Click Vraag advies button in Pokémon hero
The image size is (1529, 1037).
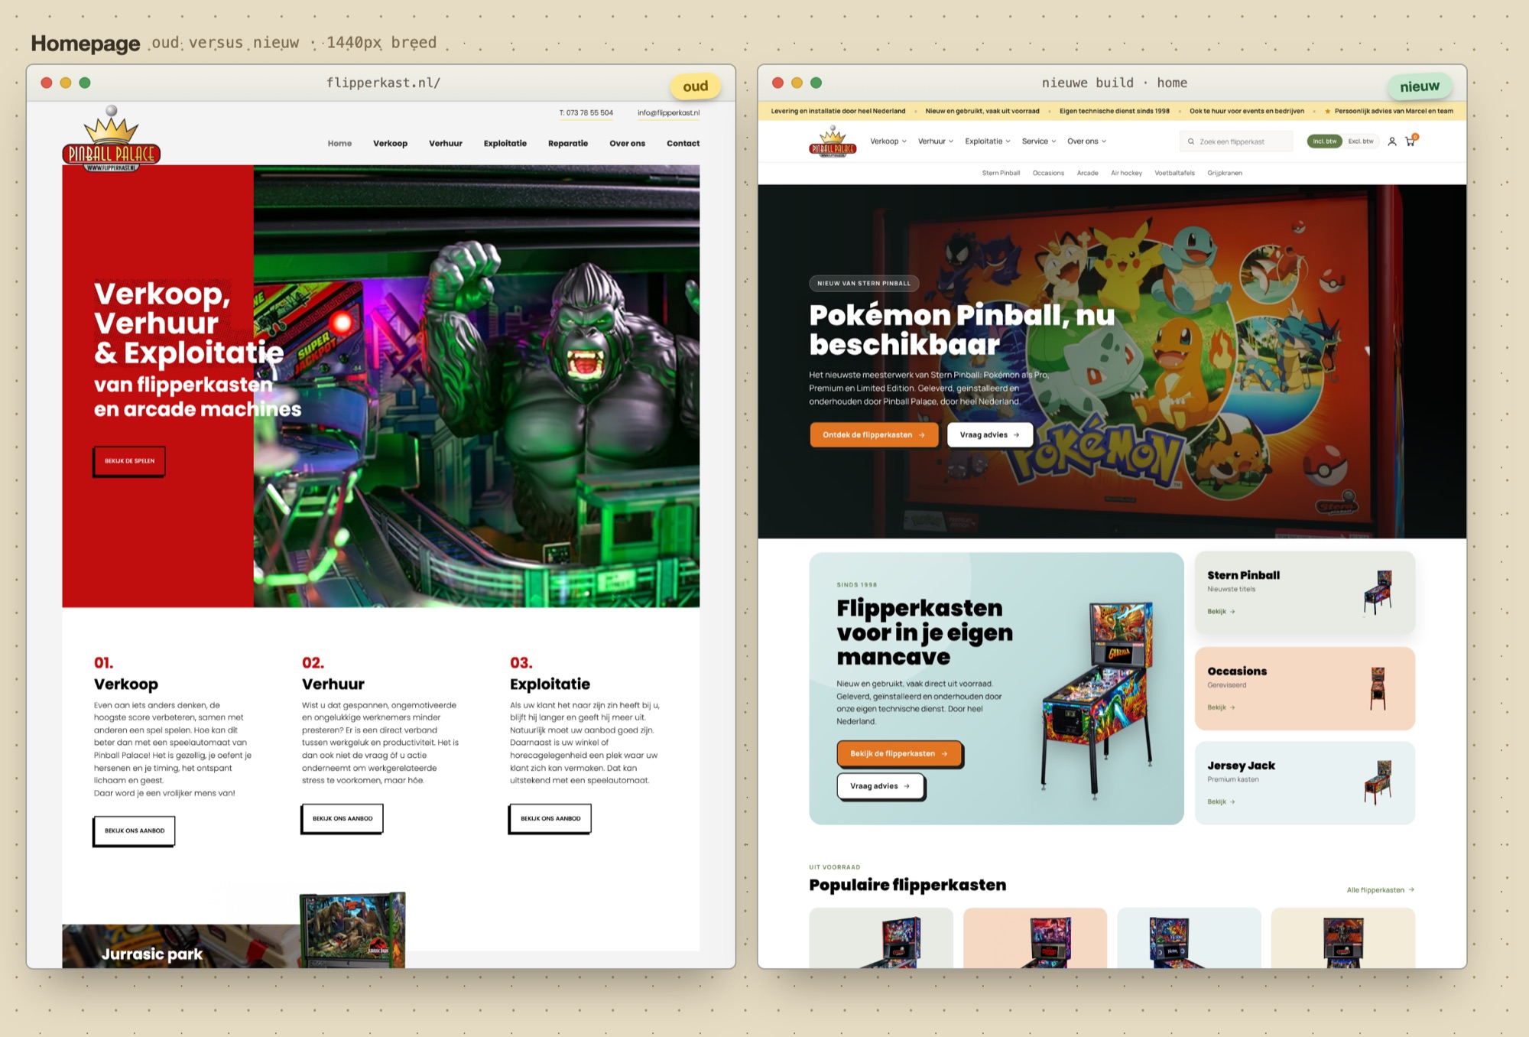pos(989,435)
